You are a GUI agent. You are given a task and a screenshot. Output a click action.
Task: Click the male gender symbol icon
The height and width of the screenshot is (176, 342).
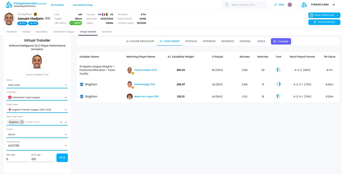click(x=276, y=5)
